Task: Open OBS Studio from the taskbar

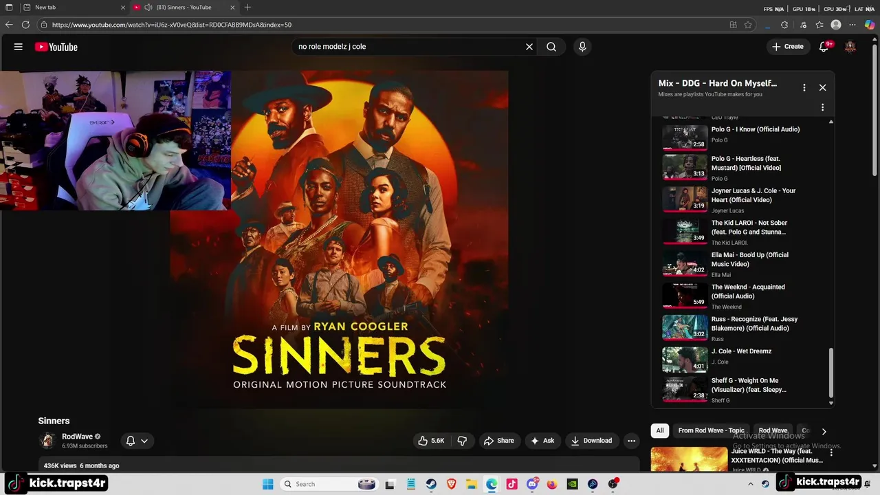Action: click(x=613, y=484)
